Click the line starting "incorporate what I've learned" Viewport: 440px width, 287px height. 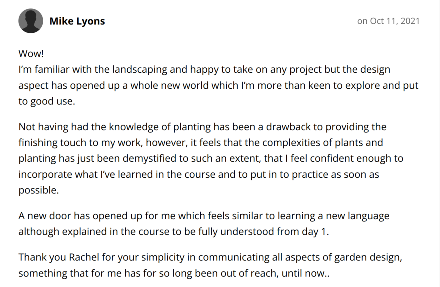(199, 174)
